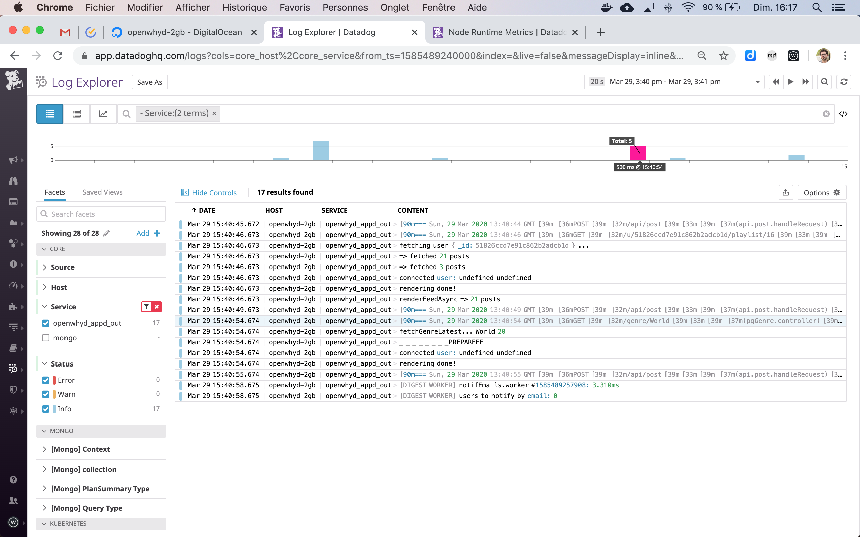The width and height of the screenshot is (860, 537).
Task: Open the Historique menu in the menu bar
Action: (245, 7)
